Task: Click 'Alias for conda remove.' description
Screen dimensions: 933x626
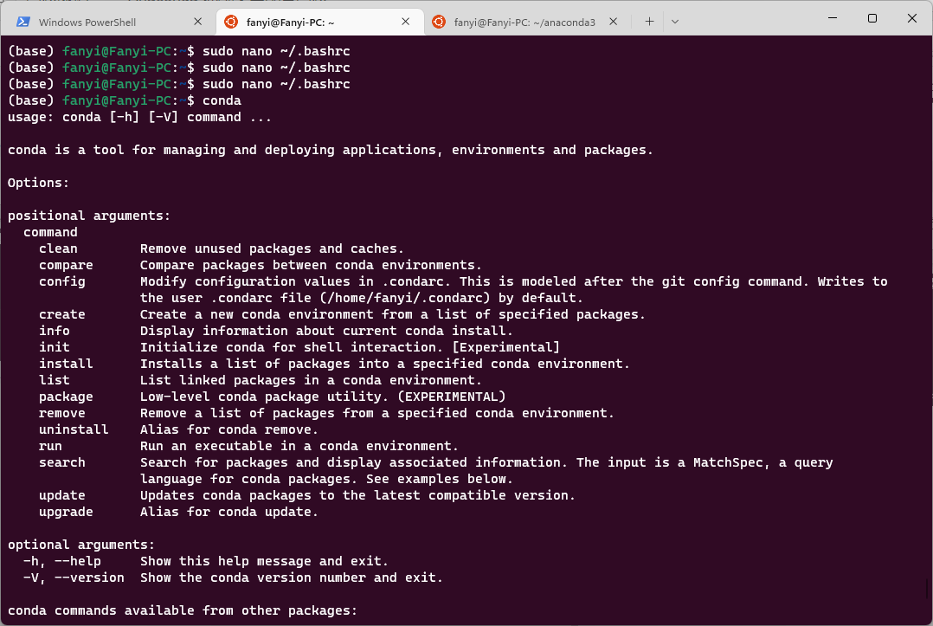Action: tap(229, 429)
